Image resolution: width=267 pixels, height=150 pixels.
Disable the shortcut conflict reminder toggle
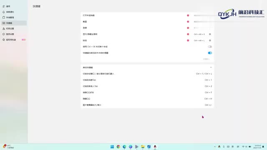click(x=210, y=53)
